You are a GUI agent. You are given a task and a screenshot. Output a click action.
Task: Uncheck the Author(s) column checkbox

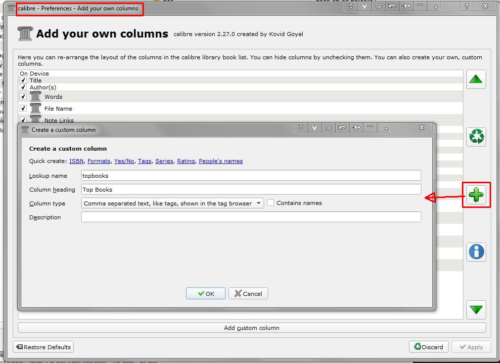pos(23,87)
